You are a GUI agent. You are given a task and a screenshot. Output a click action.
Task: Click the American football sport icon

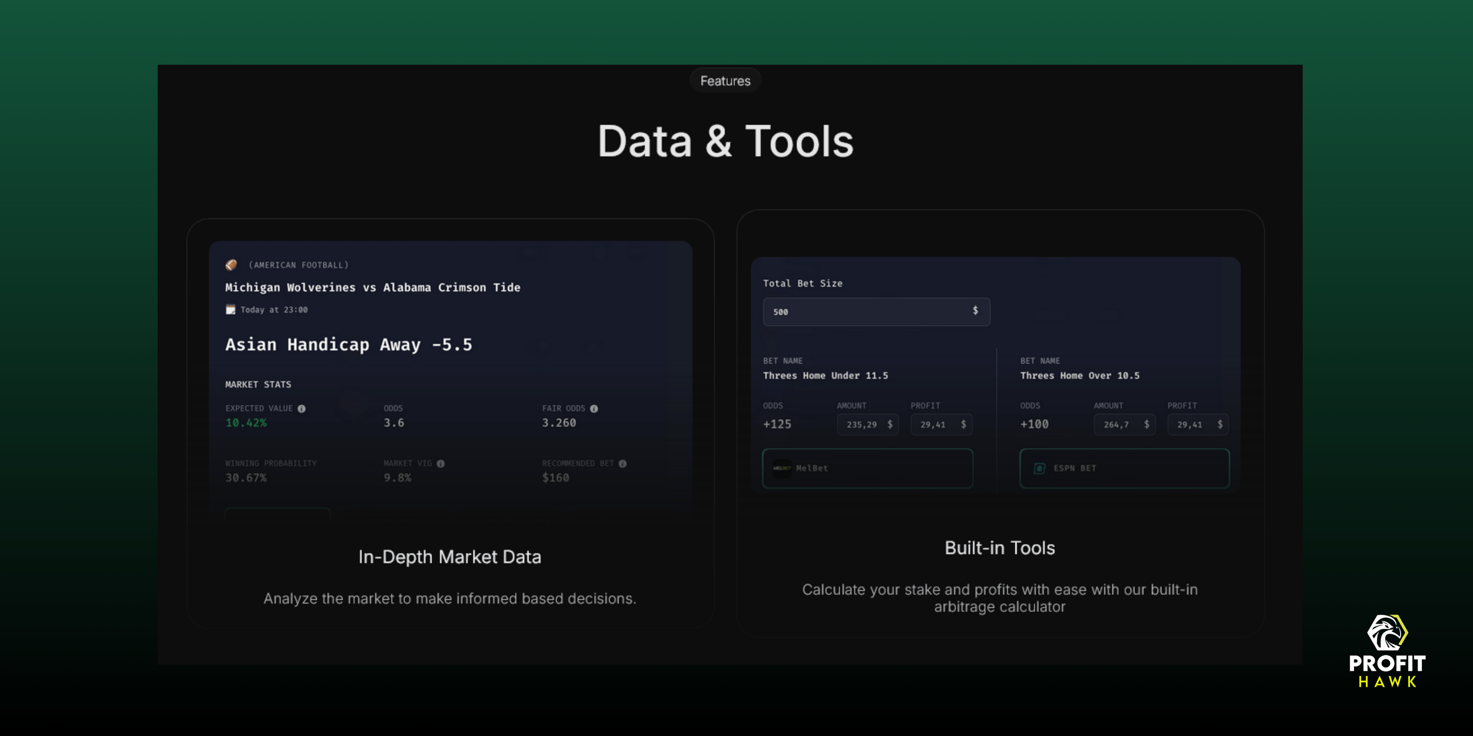[231, 265]
